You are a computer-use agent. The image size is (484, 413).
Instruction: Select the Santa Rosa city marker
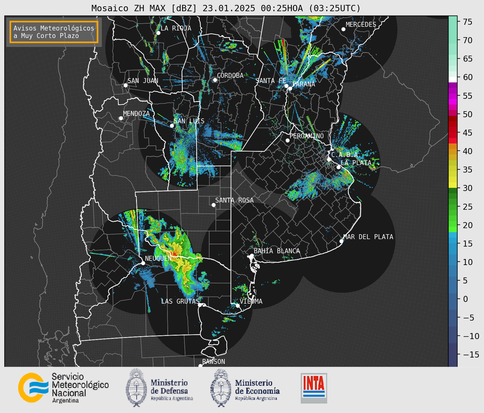[213, 205]
